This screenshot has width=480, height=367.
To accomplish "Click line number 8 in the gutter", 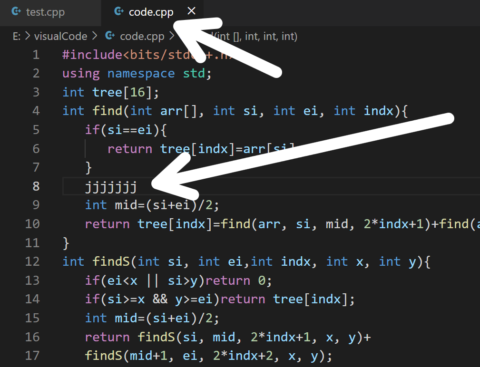I will (x=36, y=186).
